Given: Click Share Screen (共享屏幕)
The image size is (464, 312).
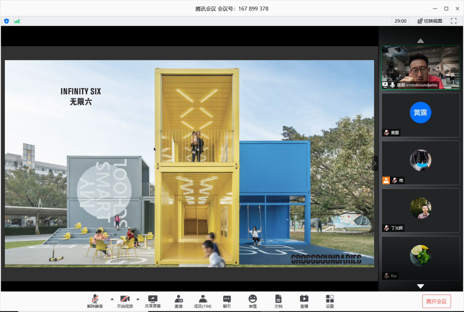Looking at the screenshot, I should (153, 301).
